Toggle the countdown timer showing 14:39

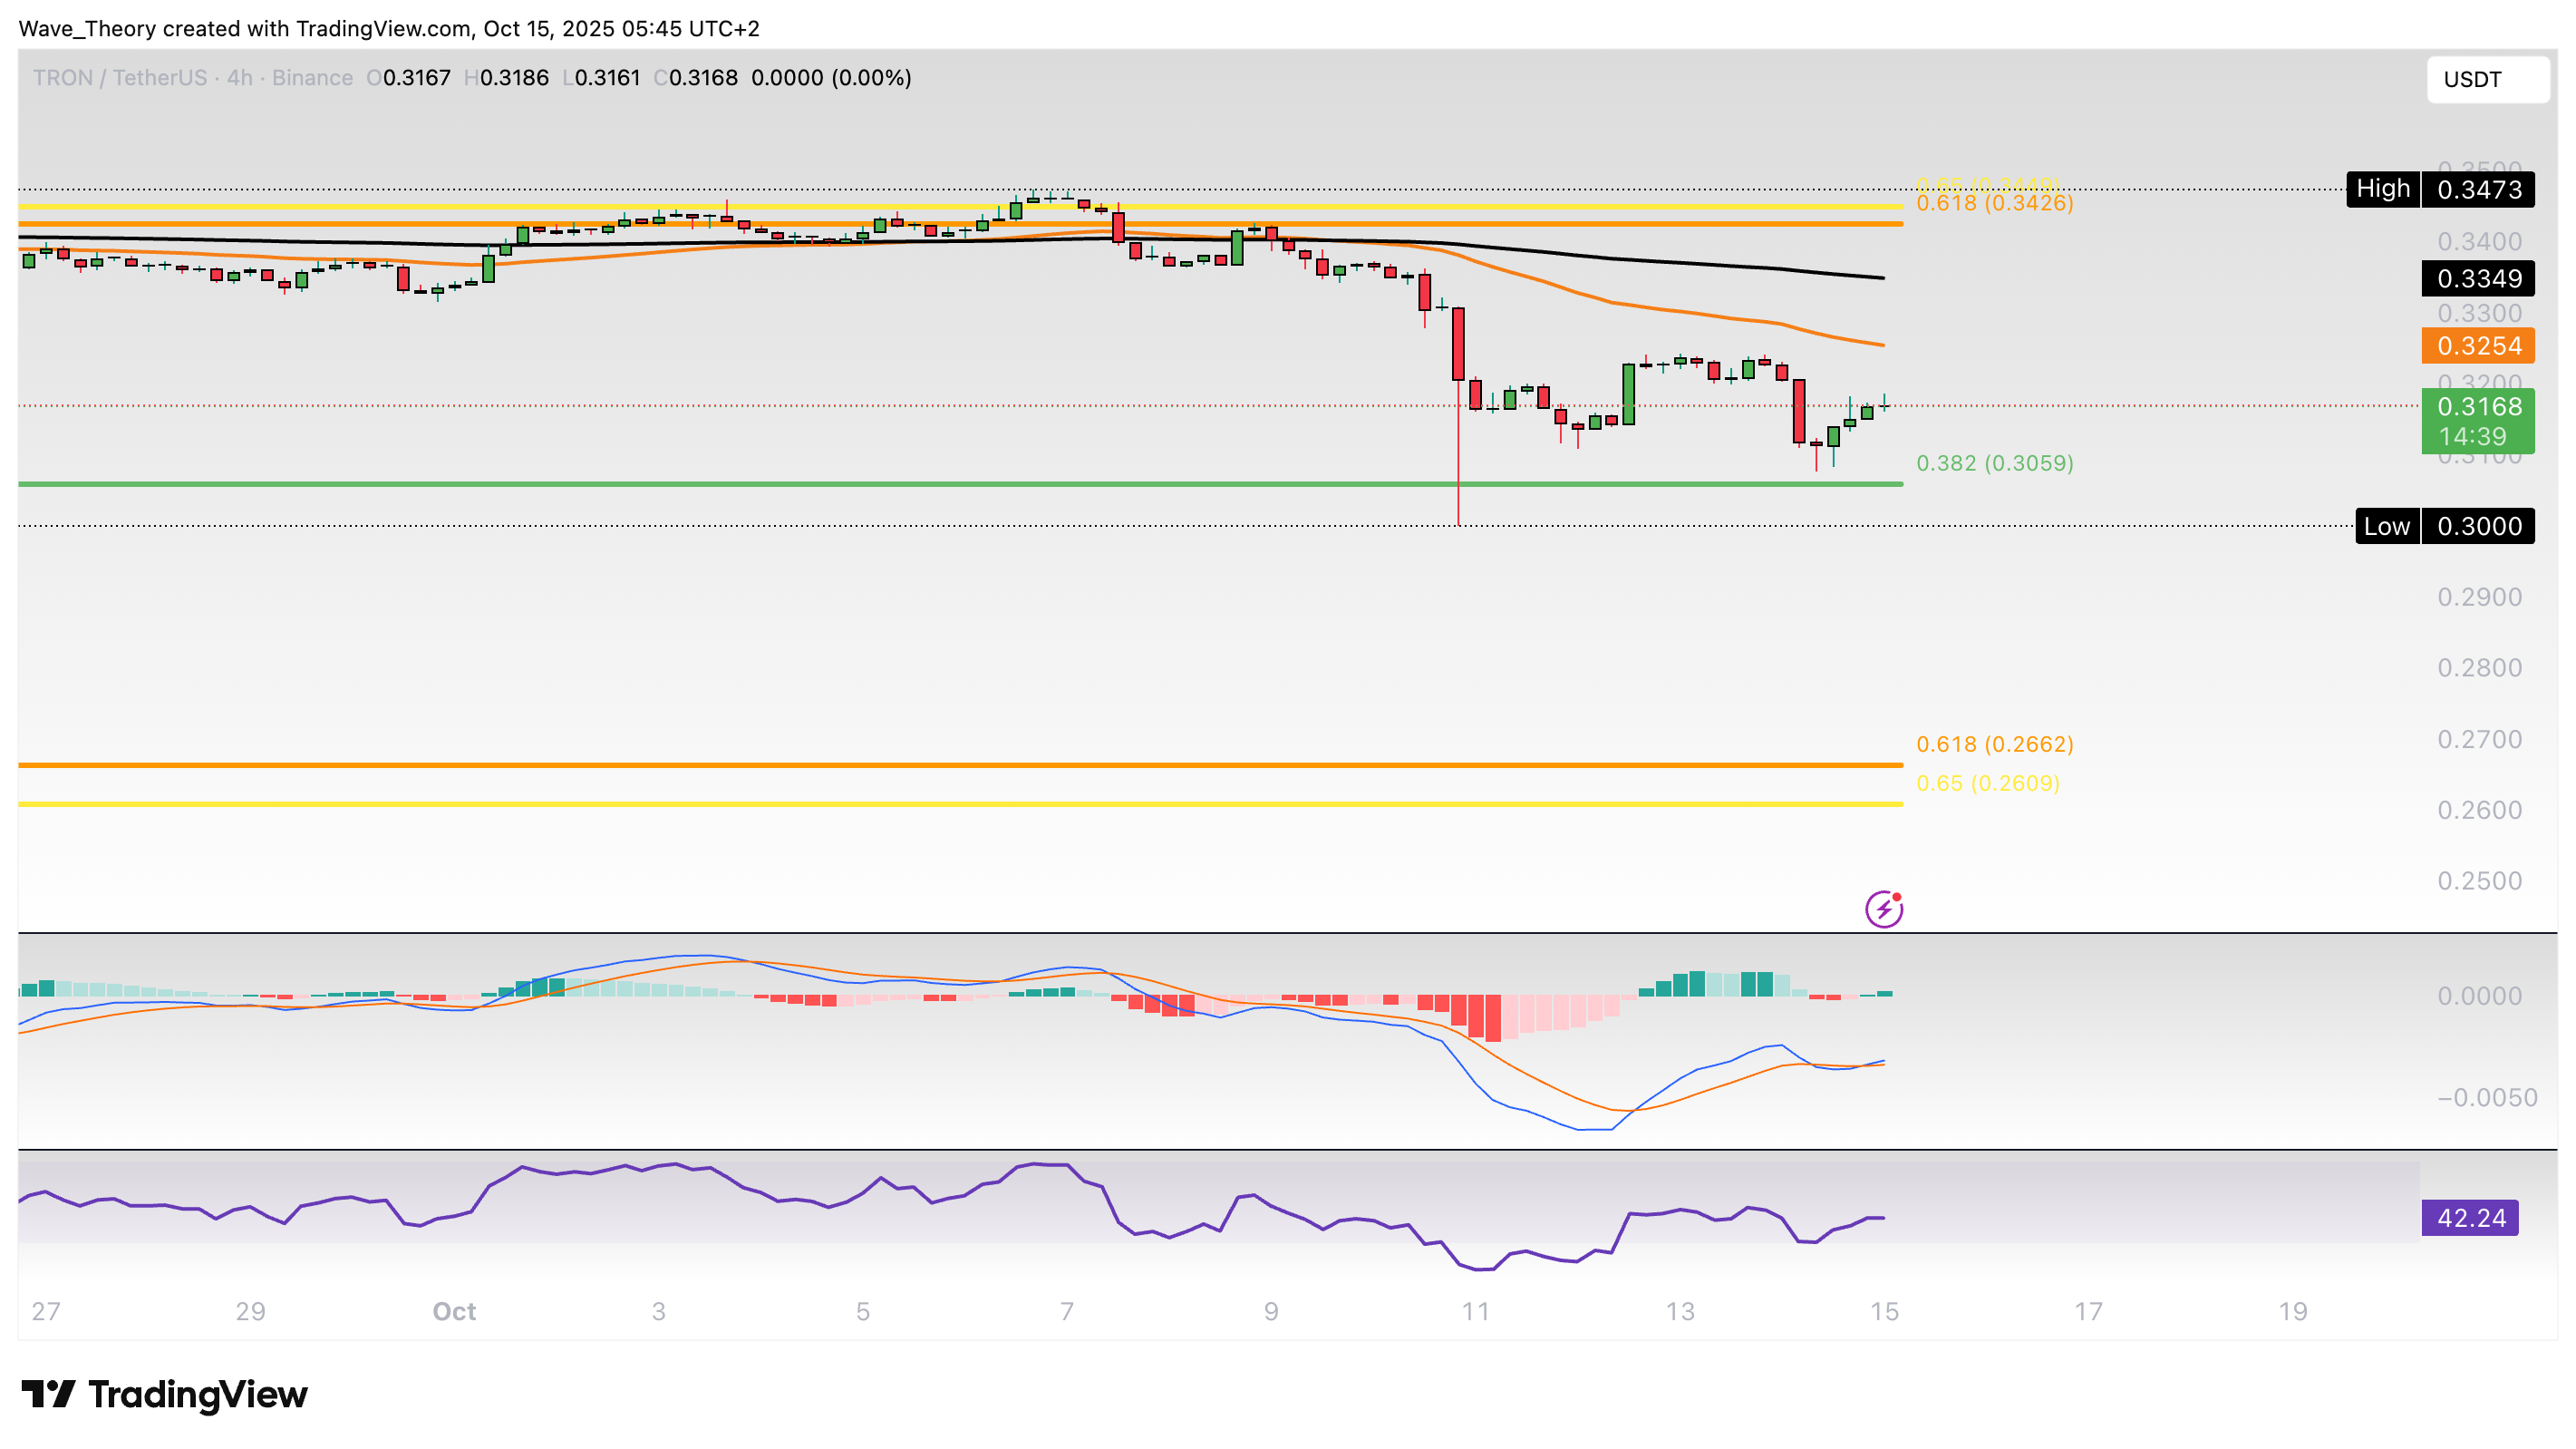pyautogui.click(x=2476, y=436)
